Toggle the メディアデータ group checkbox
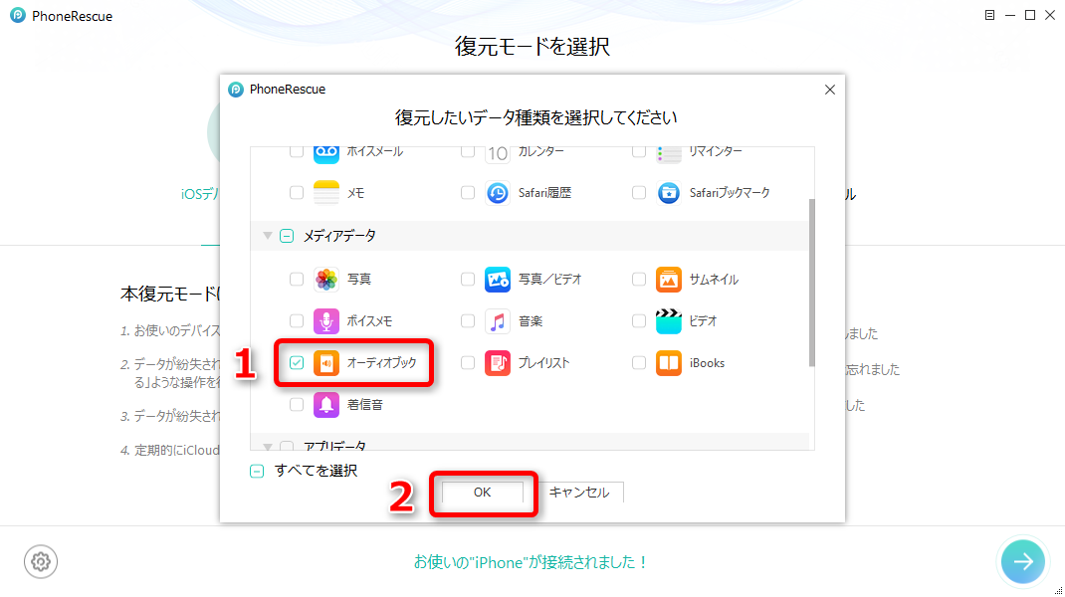The width and height of the screenshot is (1065, 597). coord(287,236)
